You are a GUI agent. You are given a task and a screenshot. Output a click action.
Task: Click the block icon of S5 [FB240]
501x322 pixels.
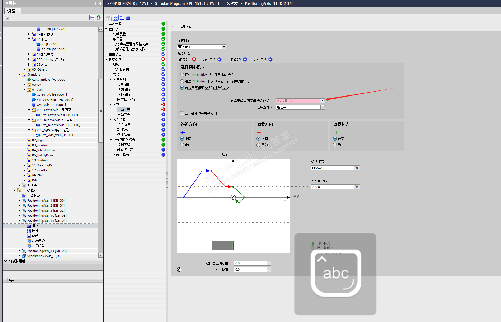point(38,44)
